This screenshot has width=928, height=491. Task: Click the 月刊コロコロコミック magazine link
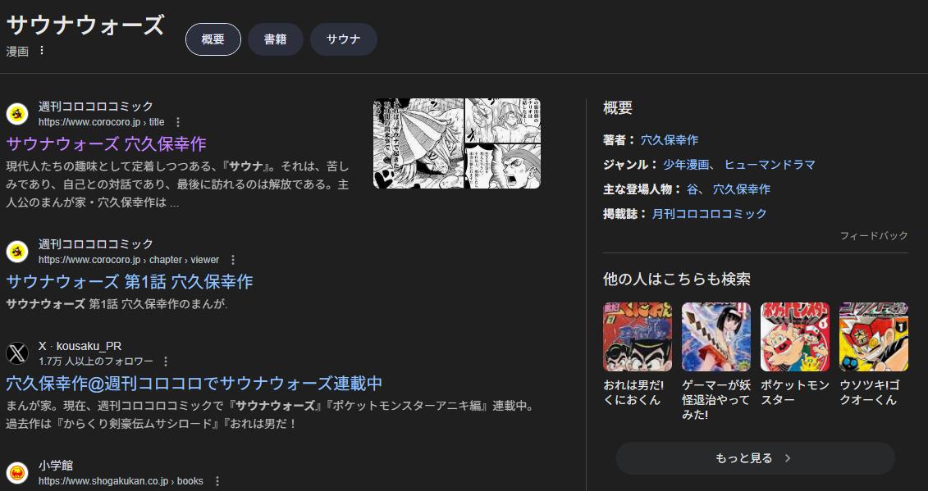tap(709, 214)
